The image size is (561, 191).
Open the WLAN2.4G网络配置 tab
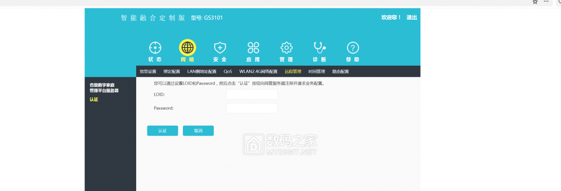(x=258, y=71)
